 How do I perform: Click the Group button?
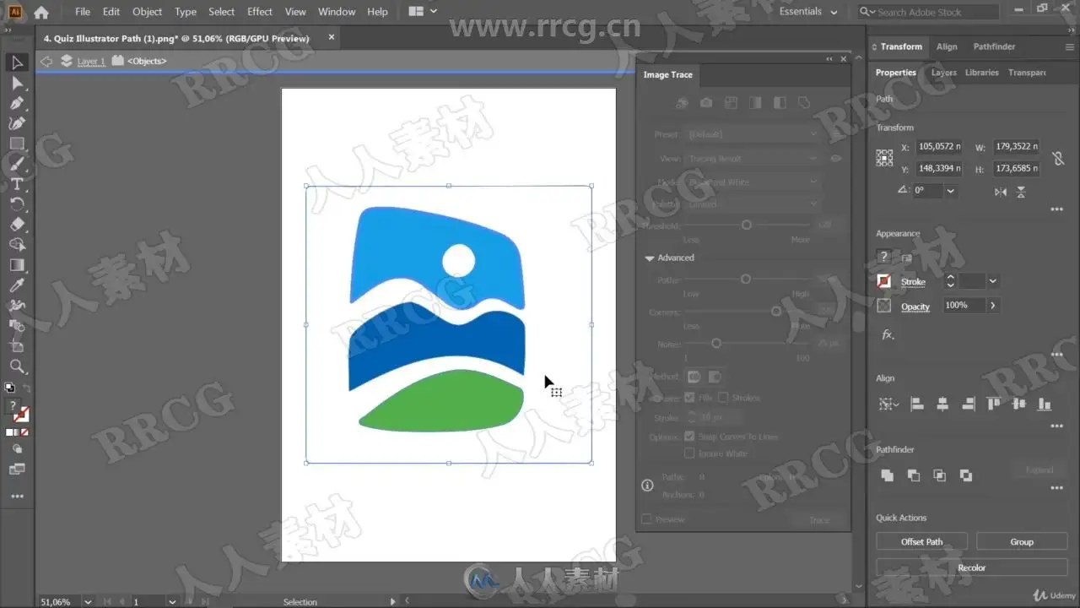[1022, 541]
